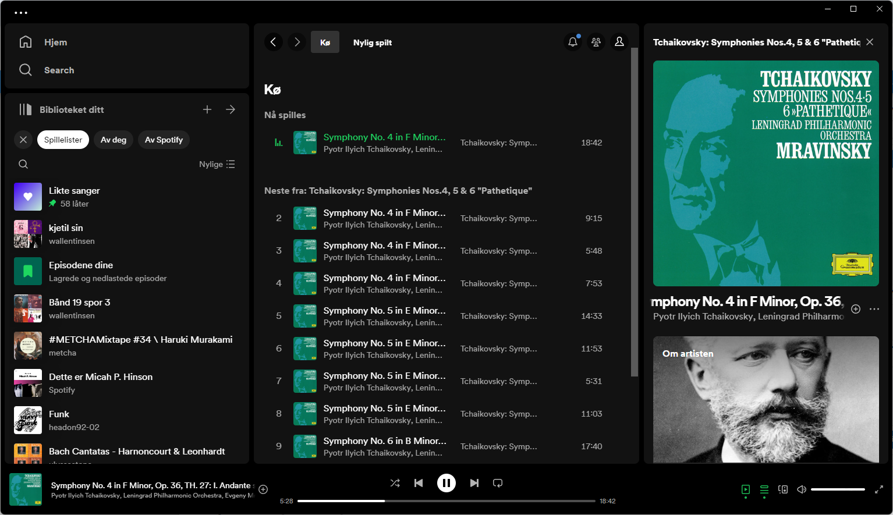Screen dimensions: 893x515
Task: Close the now playing side panel
Action: pos(870,42)
